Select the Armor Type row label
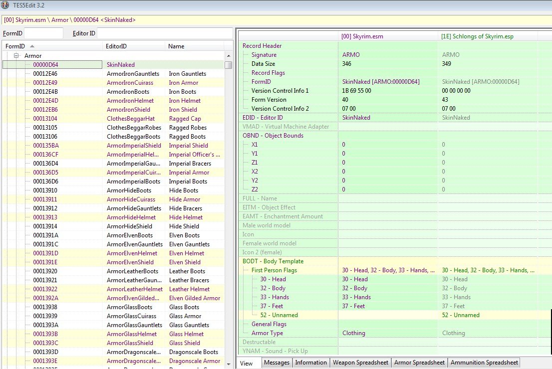The image size is (552, 369). pyautogui.click(x=267, y=333)
